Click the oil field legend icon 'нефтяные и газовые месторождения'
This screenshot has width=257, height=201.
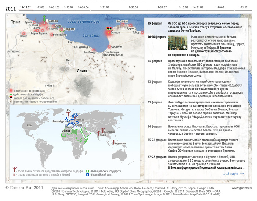coord(11,102)
